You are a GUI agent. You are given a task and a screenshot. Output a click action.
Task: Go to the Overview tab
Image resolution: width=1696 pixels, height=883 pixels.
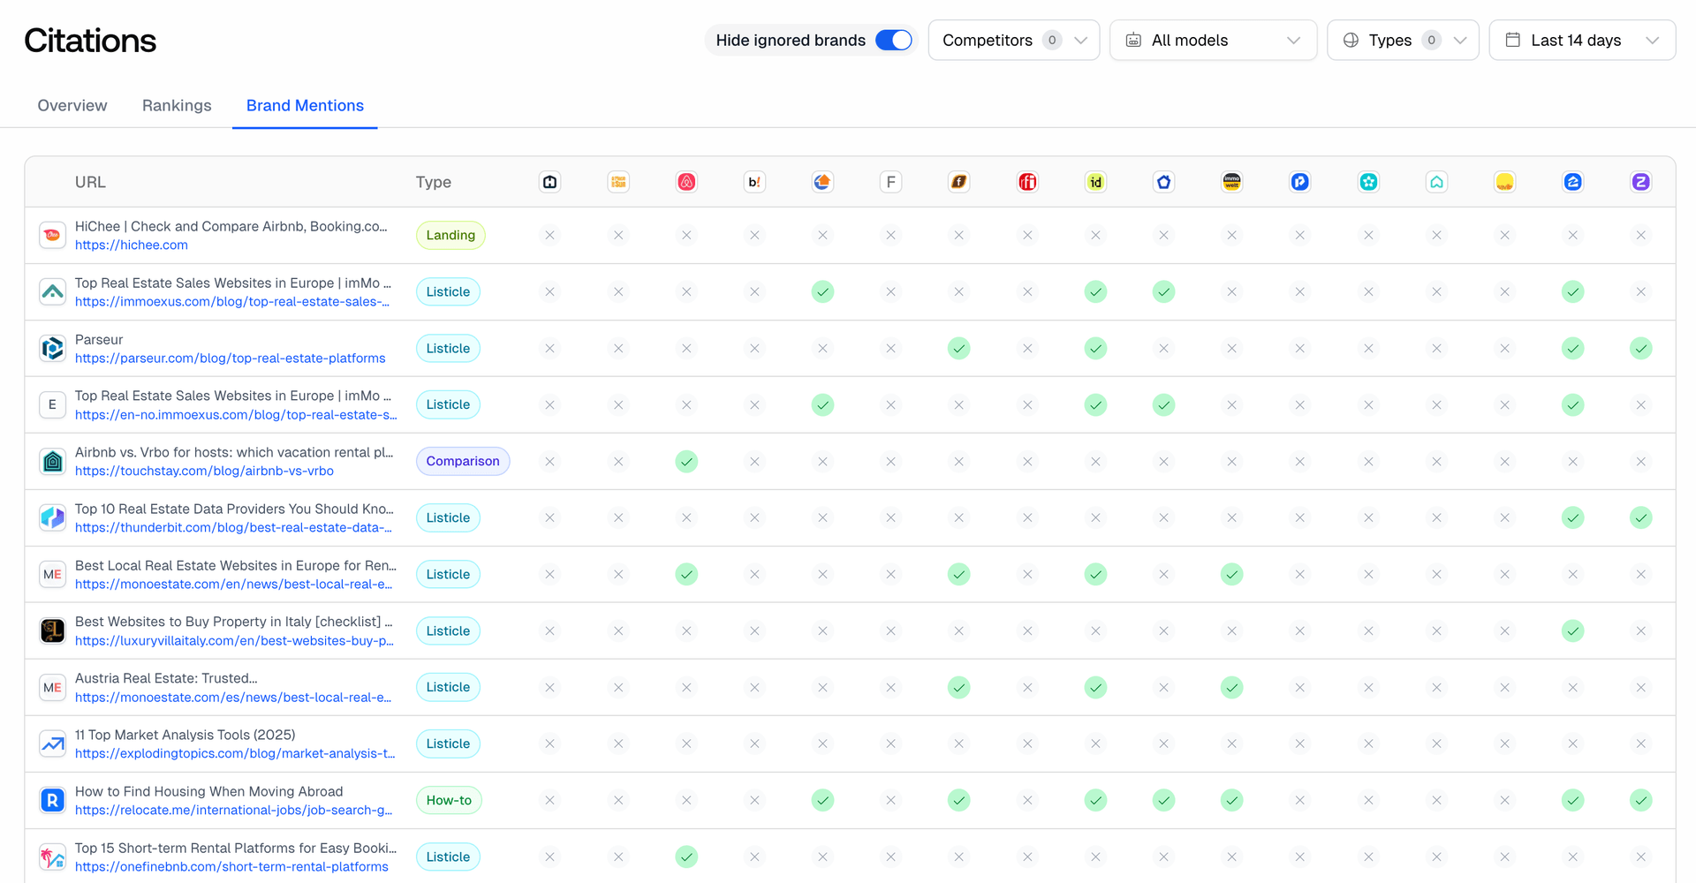(x=72, y=105)
